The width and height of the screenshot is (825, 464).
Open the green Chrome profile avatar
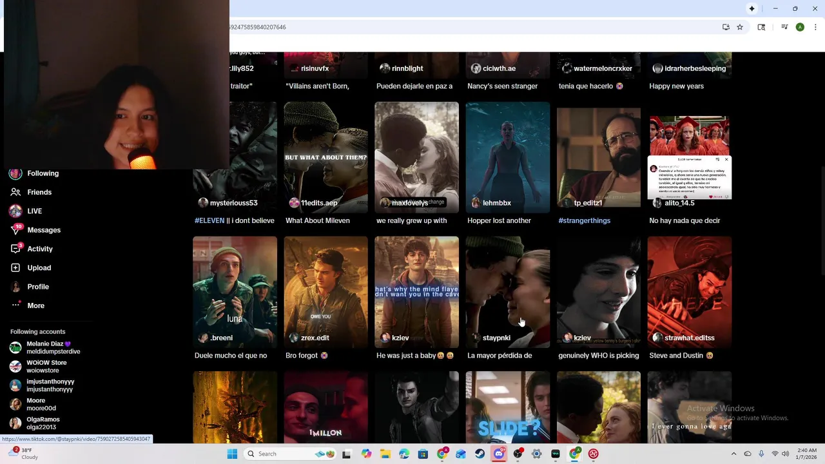pyautogui.click(x=800, y=27)
